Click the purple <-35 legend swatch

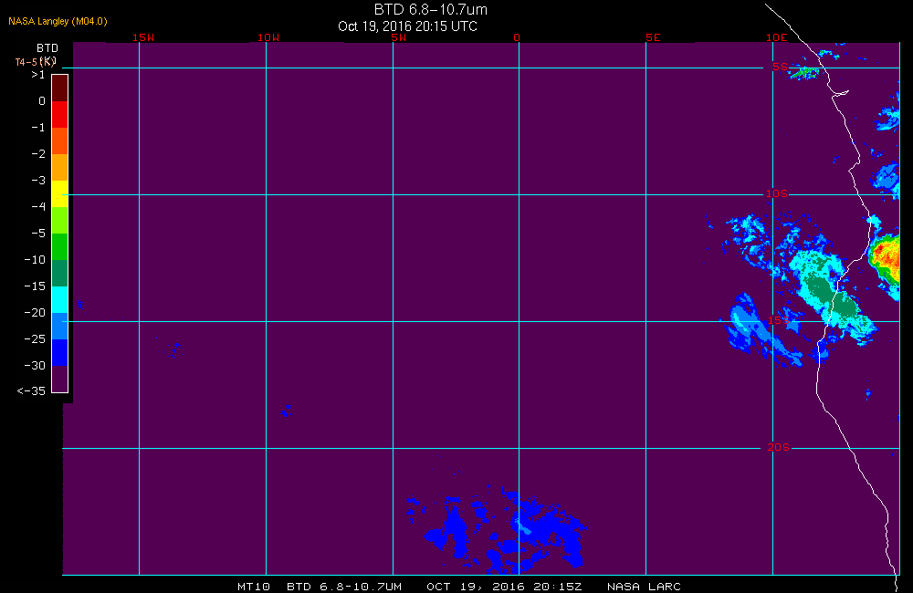[x=60, y=379]
